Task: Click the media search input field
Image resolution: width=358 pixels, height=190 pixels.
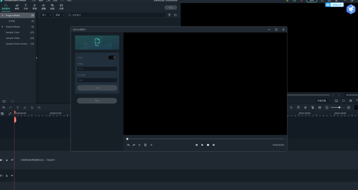Action: click(x=116, y=15)
